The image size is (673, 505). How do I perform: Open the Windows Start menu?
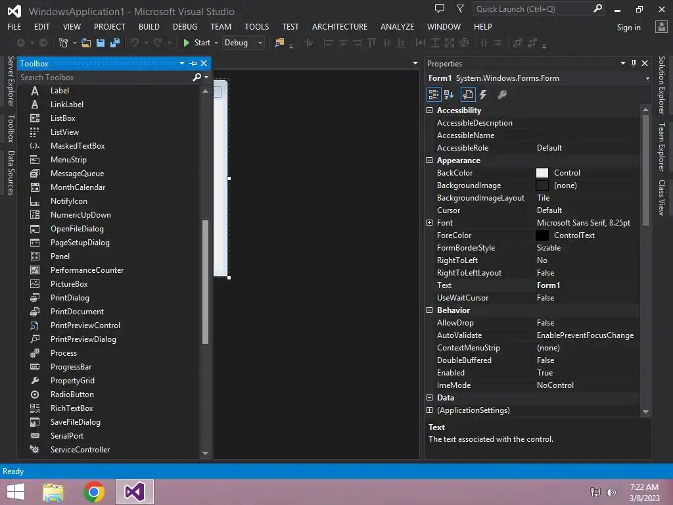click(x=16, y=492)
